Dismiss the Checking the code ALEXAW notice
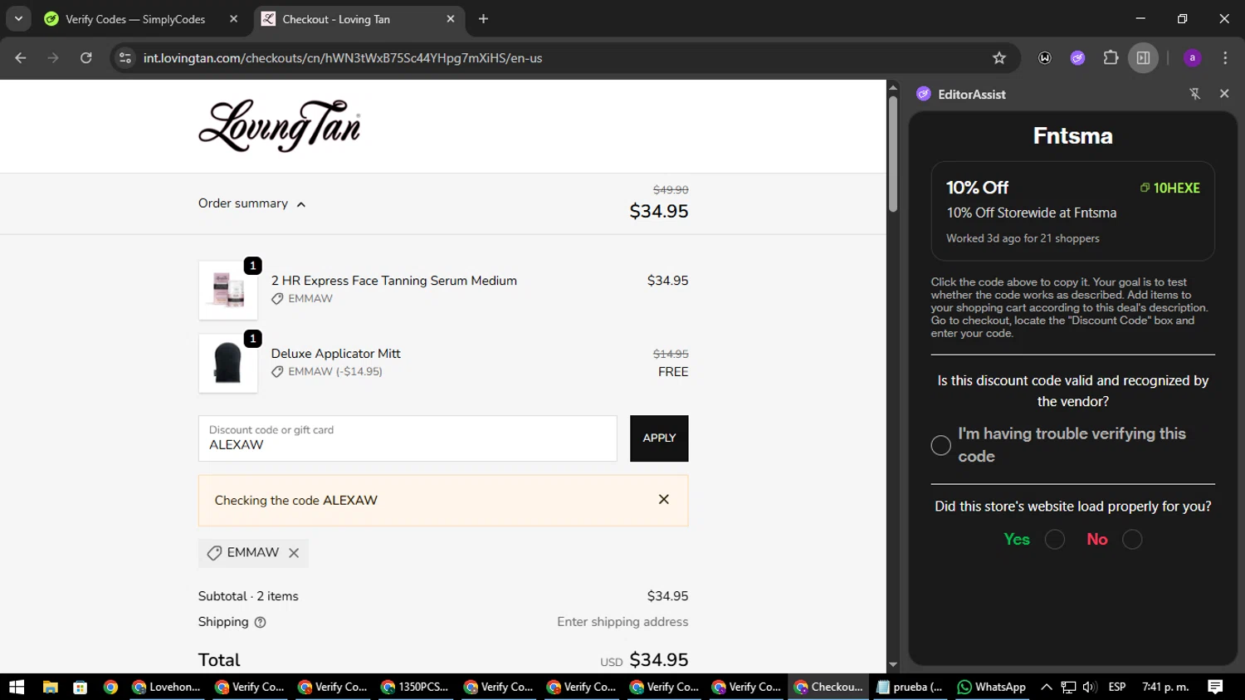This screenshot has height=700, width=1245. [664, 499]
